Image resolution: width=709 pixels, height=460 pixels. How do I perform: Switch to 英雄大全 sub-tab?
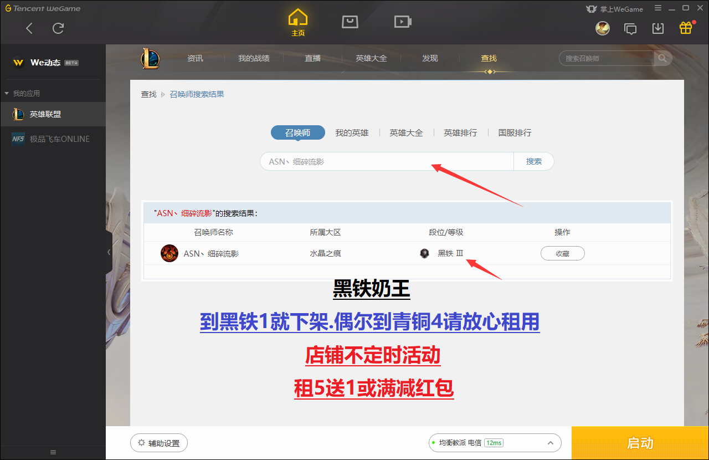click(x=406, y=133)
